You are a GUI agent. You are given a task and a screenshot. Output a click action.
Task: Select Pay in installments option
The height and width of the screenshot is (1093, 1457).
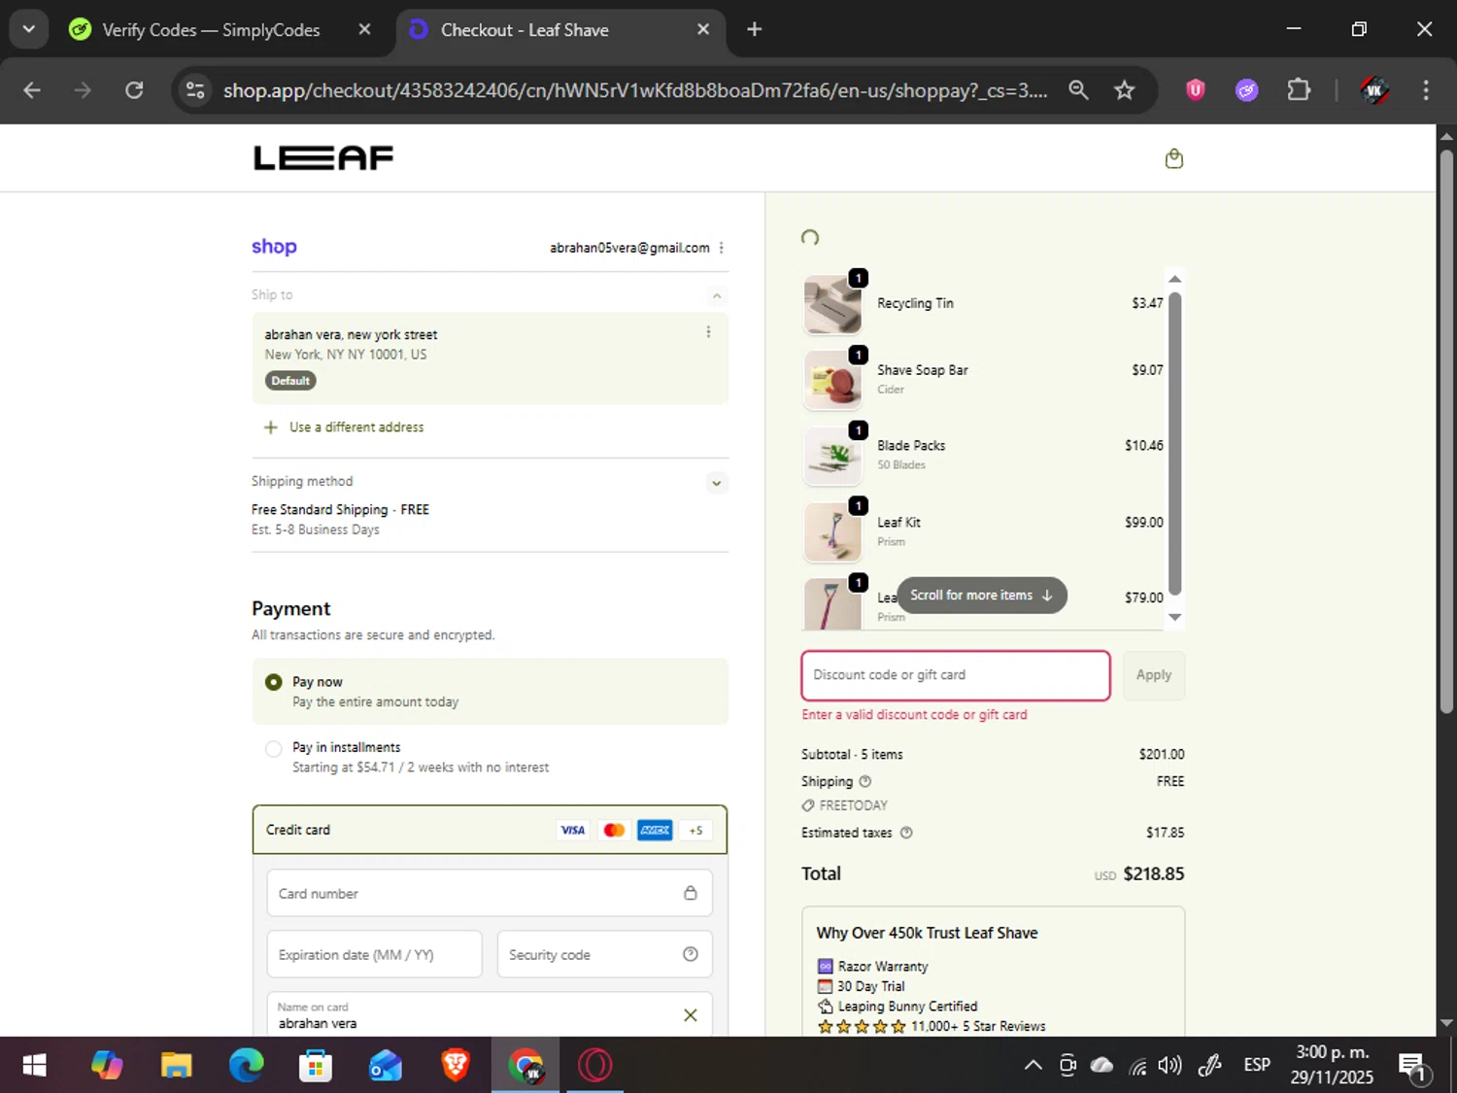click(x=274, y=748)
